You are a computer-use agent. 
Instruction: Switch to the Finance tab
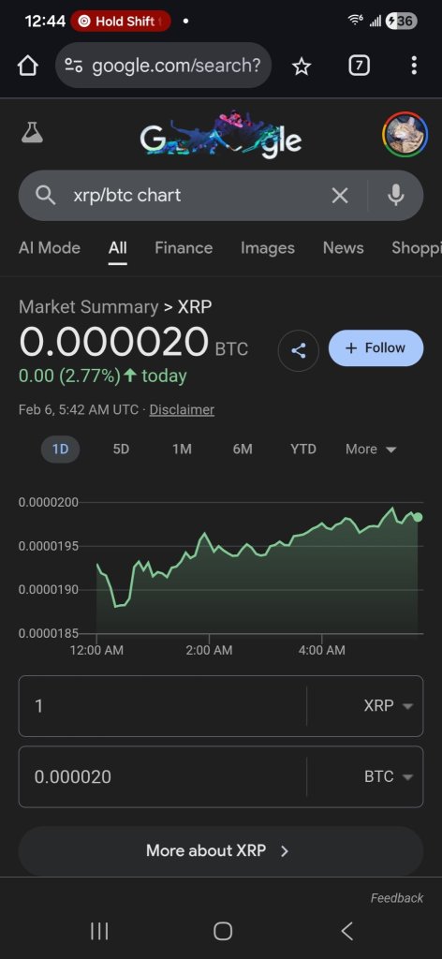click(184, 247)
